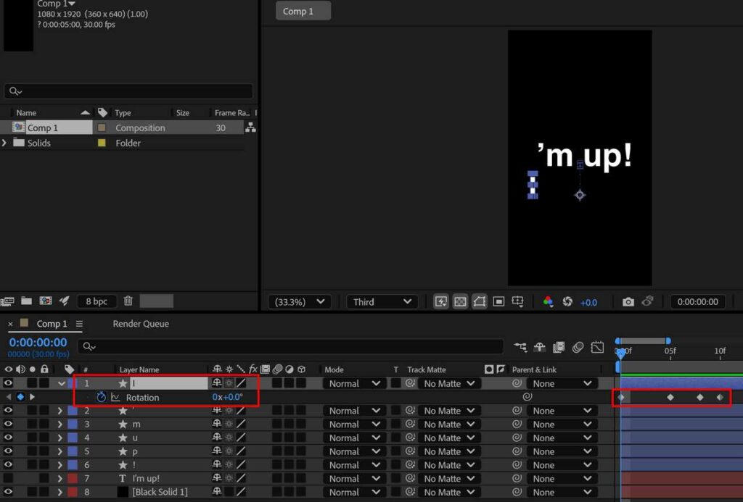
Task: Click the rocket project settings icon
Action: coord(64,301)
